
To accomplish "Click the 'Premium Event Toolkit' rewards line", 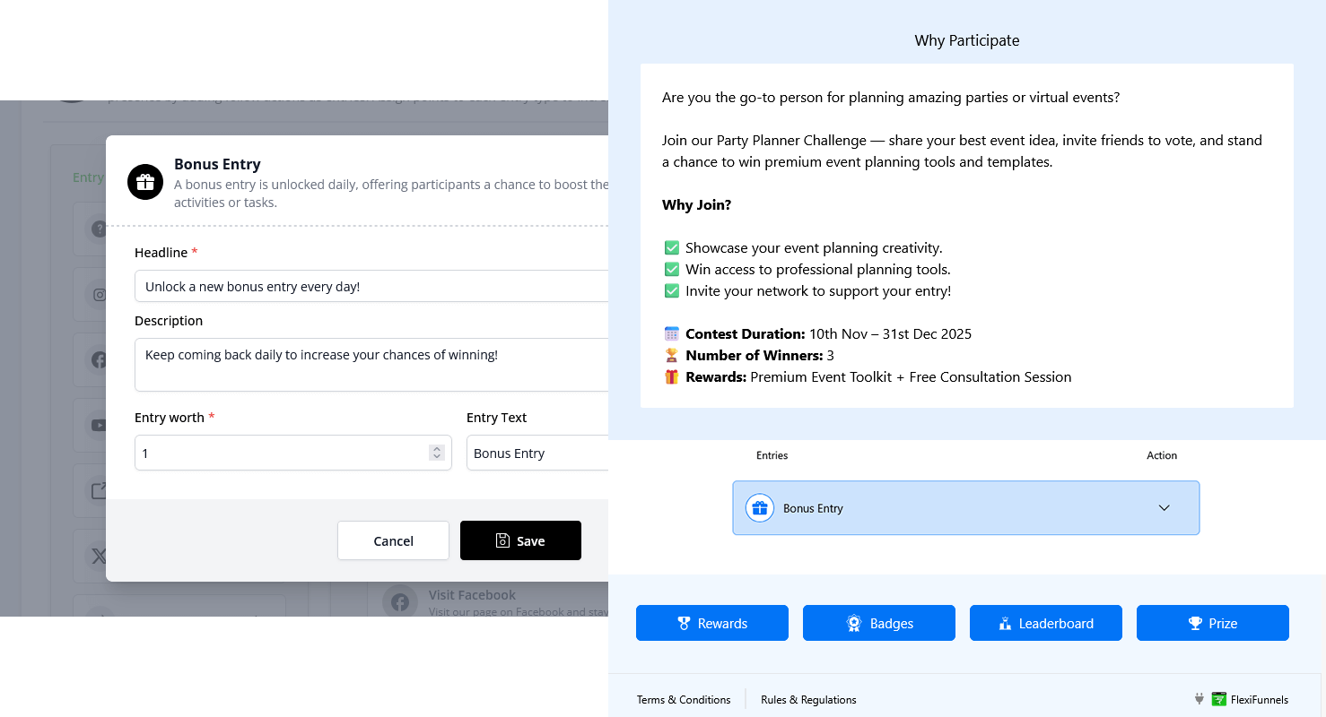I will 868,377.
